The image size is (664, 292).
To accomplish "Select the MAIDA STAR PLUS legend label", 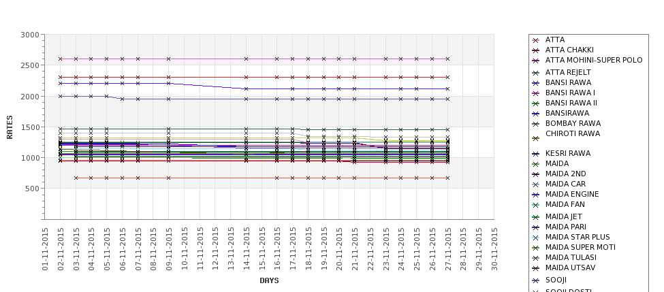I will [578, 237].
